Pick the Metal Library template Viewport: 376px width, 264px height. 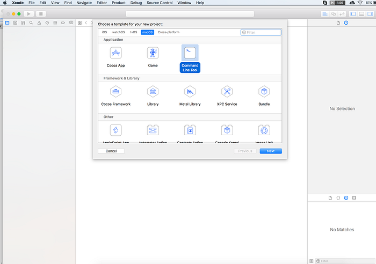coord(190,96)
